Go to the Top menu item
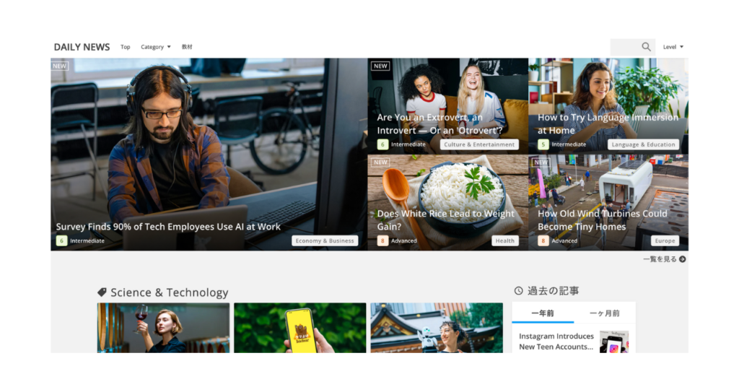The width and height of the screenshot is (739, 387). (126, 47)
